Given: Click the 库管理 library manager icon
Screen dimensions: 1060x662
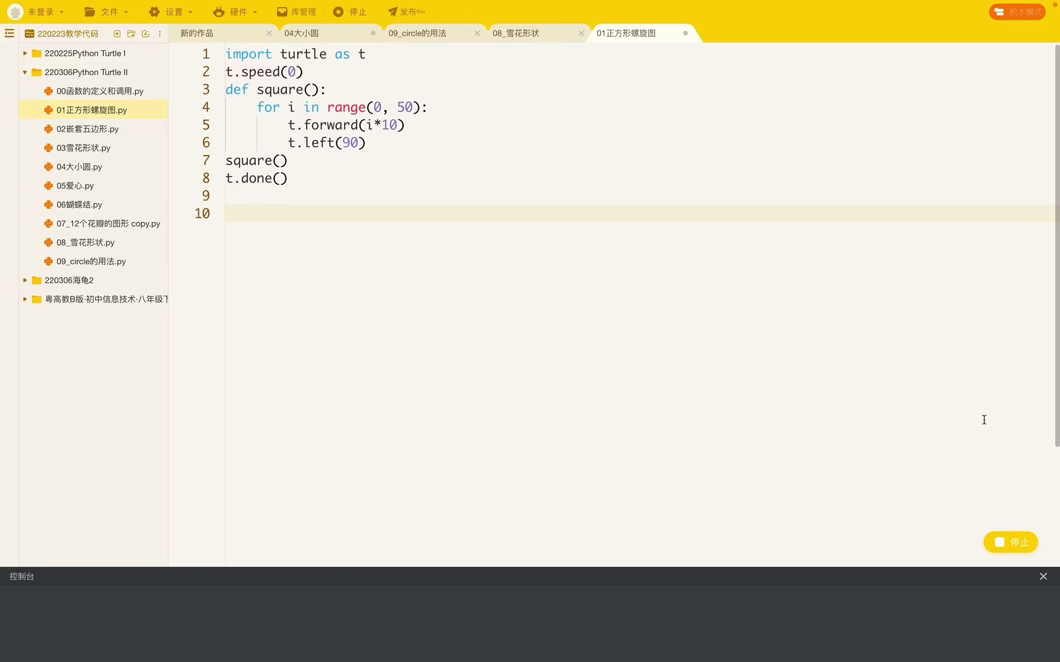Looking at the screenshot, I should point(282,12).
